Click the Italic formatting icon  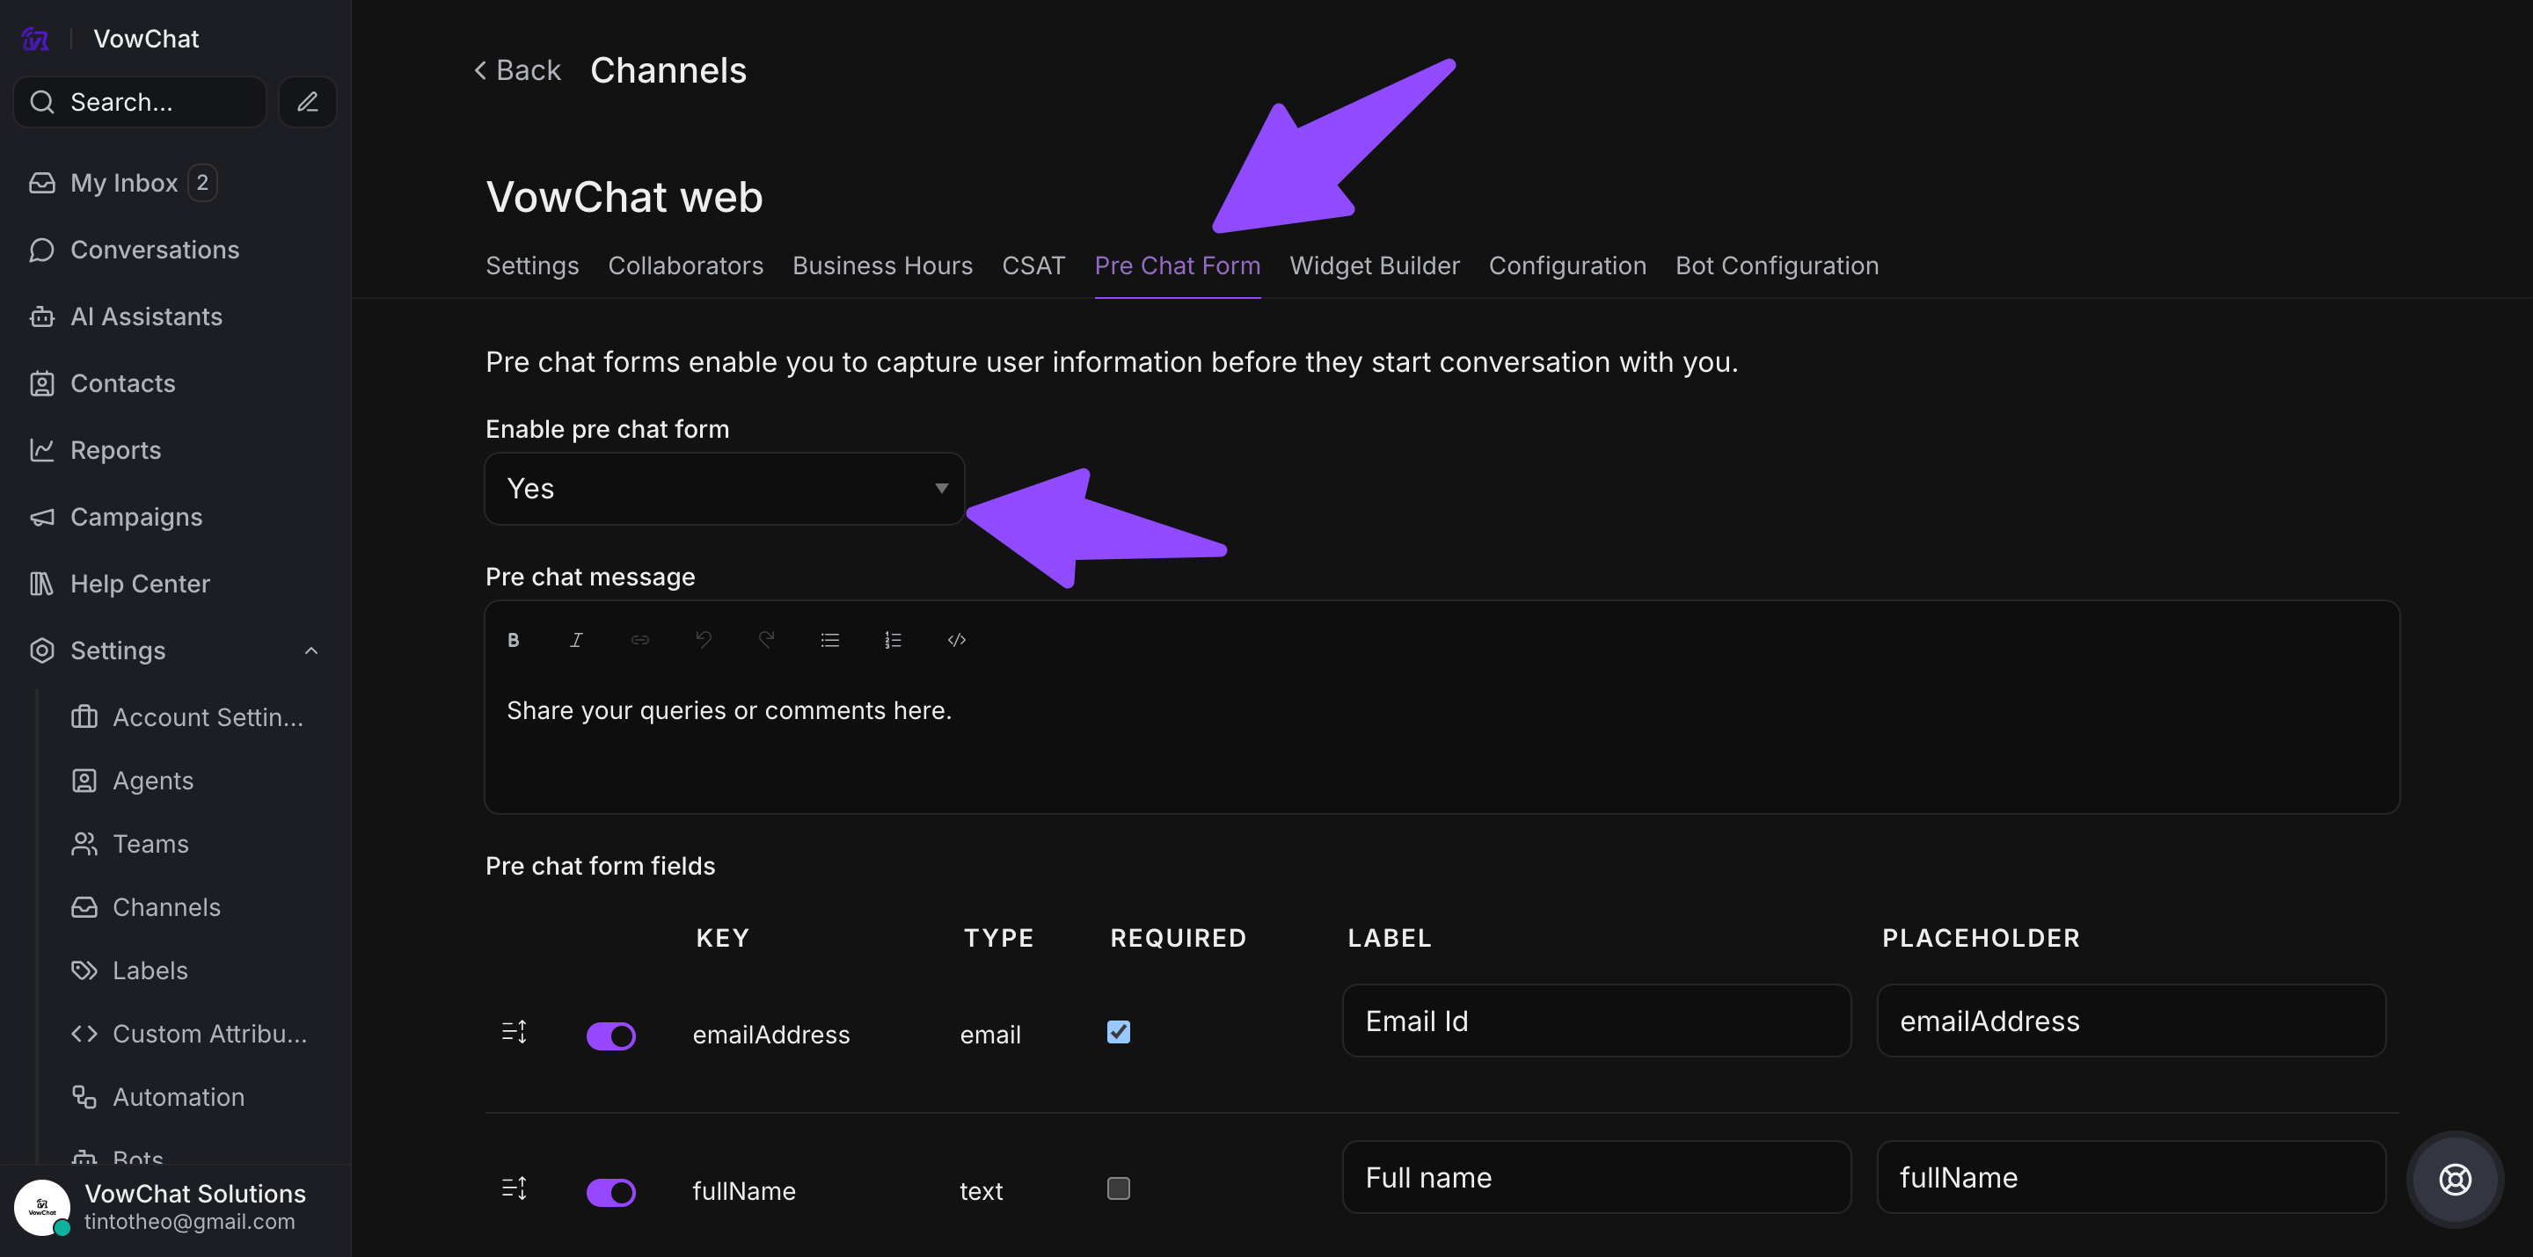click(x=576, y=640)
